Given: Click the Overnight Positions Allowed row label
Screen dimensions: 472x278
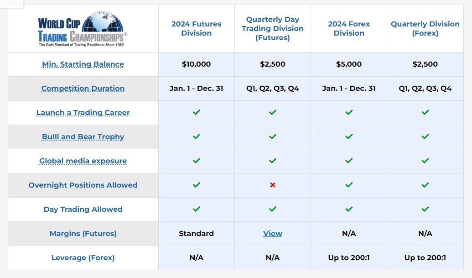Looking at the screenshot, I should click(83, 185).
